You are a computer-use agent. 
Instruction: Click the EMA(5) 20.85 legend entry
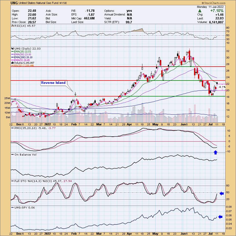(21, 60)
